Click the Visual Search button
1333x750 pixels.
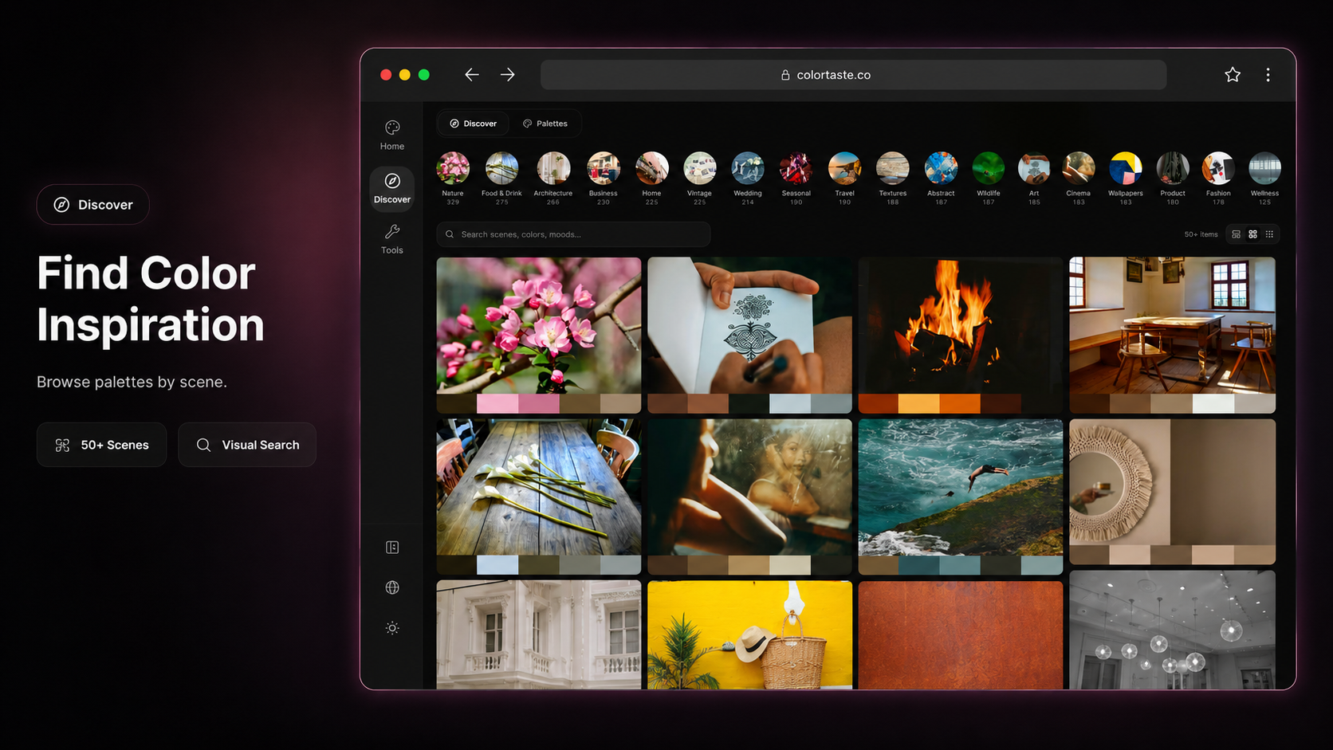[247, 445]
